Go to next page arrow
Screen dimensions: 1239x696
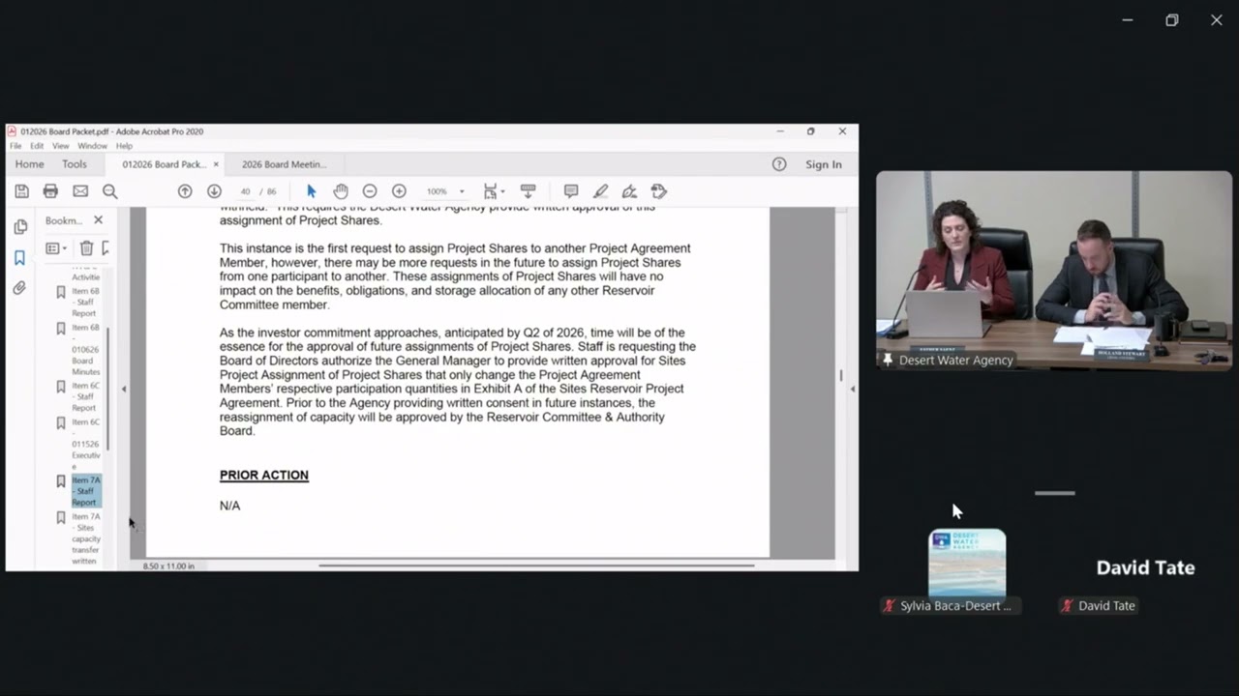click(x=214, y=191)
